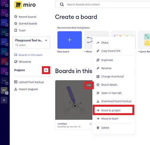
Task: Star the Untitled board
Action: pyautogui.click(x=91, y=124)
